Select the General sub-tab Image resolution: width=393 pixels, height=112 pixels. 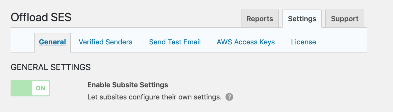[x=53, y=42]
